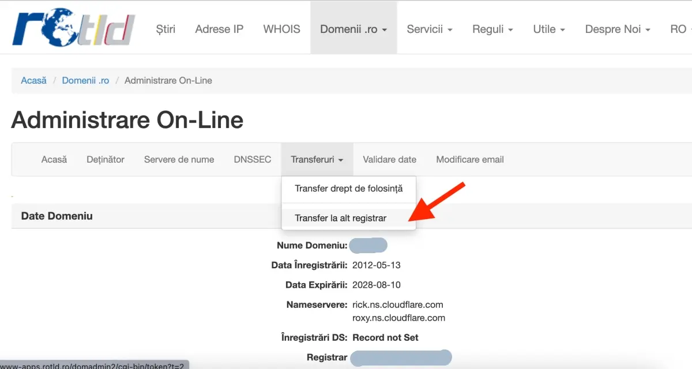Click nameserver roxy.ns.cloudflare.com
The image size is (692, 369).
399,318
